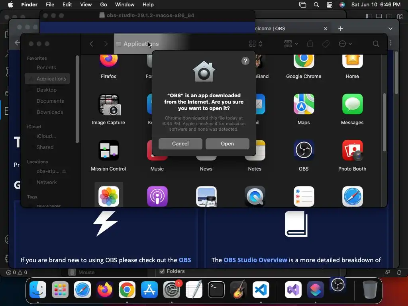Open the File menu

(x=50, y=5)
